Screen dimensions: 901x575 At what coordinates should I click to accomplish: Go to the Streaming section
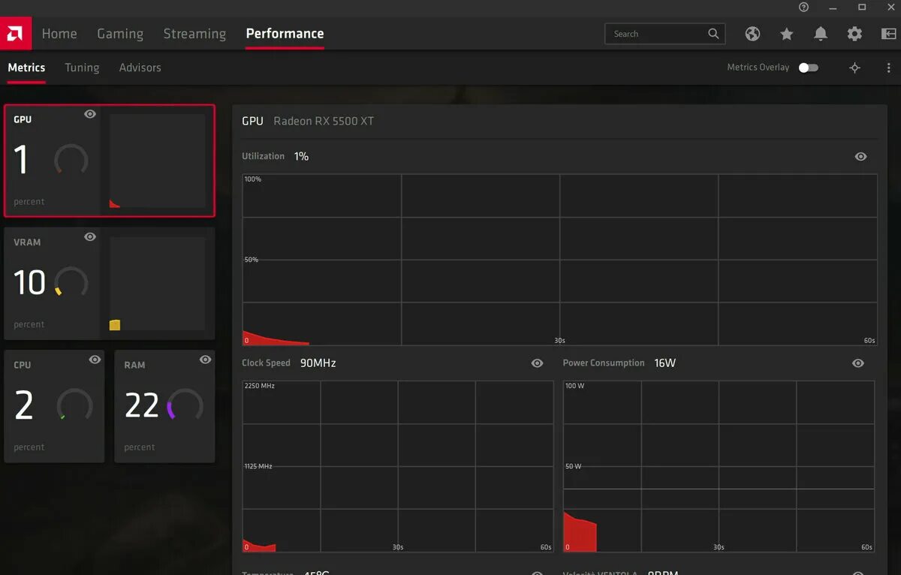coord(194,33)
